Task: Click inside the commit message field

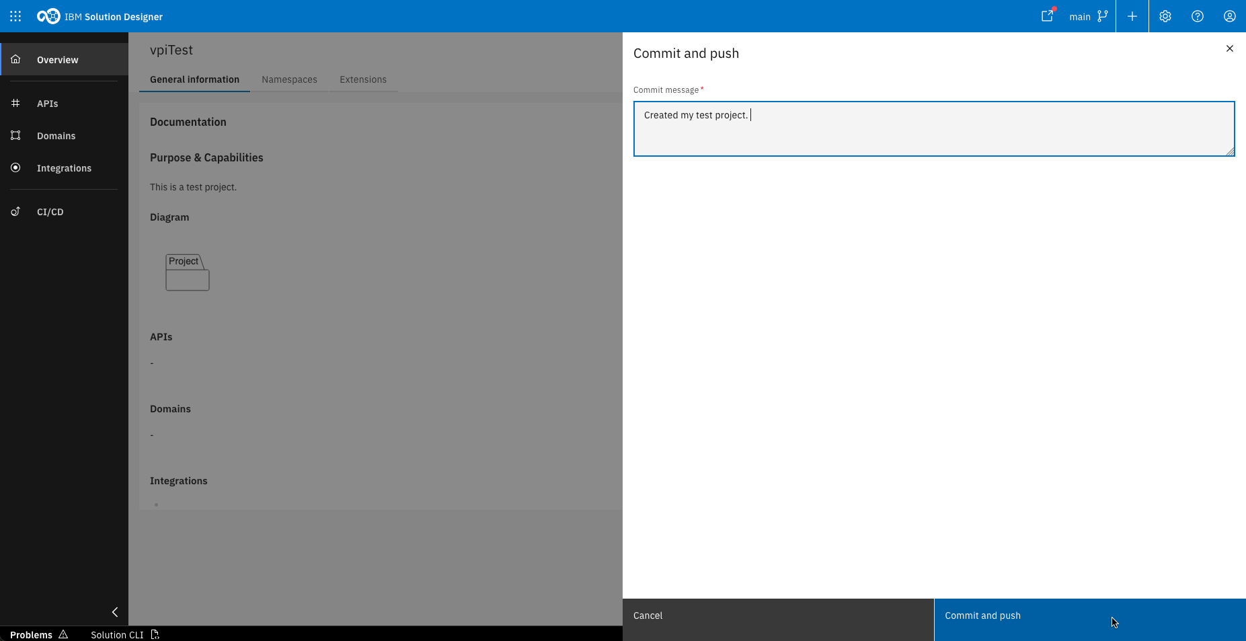Action: tap(933, 128)
